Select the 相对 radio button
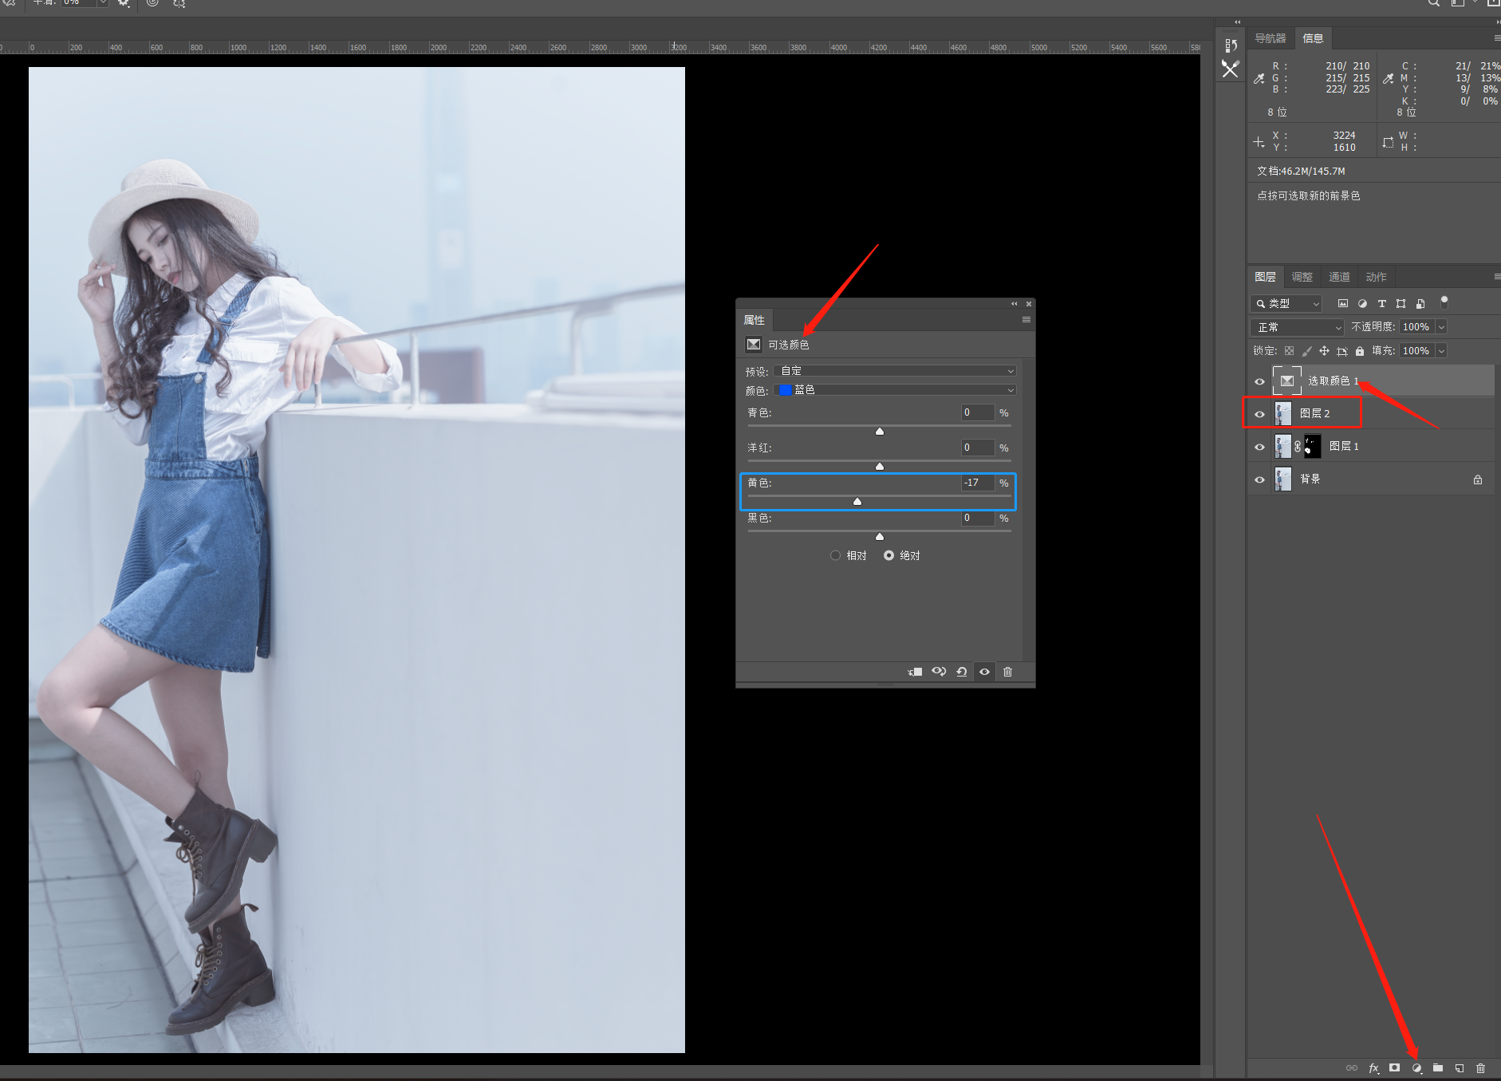1501x1081 pixels. pyautogui.click(x=835, y=555)
